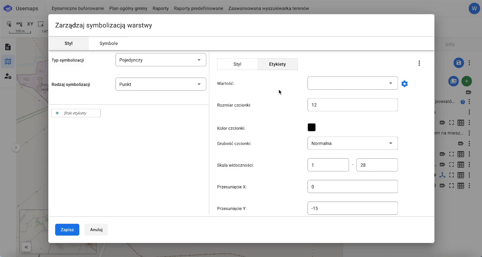Viewport: 482px width, 257px height.
Task: Open the Wartość dropdown
Action: pos(352,83)
